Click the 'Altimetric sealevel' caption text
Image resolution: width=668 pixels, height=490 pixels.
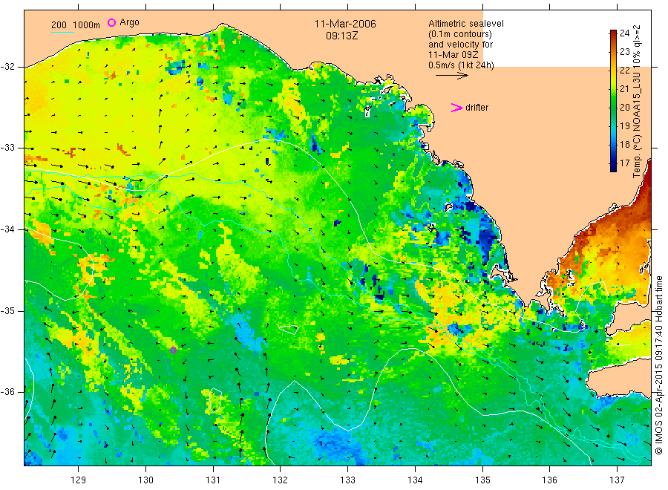click(466, 24)
